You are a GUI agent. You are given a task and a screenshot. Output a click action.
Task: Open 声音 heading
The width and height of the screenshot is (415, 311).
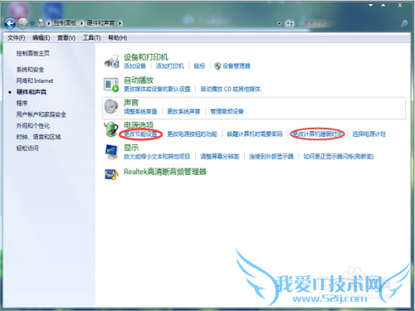point(131,103)
